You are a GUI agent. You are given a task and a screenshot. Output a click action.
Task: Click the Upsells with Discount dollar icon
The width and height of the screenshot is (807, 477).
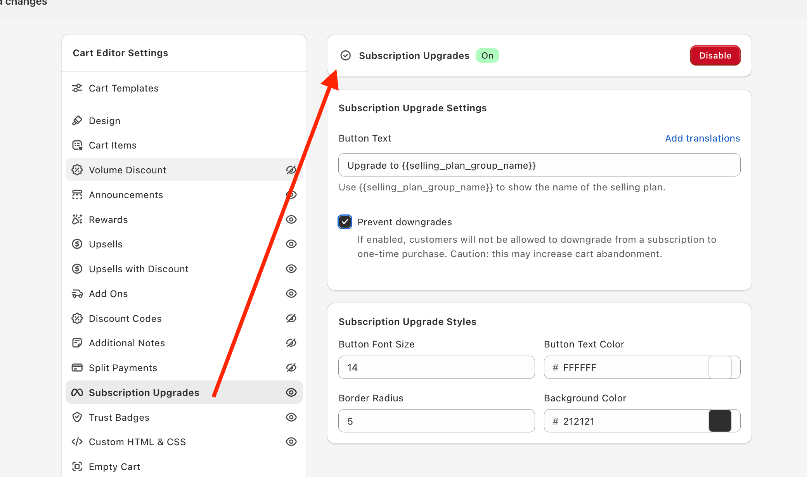coord(77,269)
